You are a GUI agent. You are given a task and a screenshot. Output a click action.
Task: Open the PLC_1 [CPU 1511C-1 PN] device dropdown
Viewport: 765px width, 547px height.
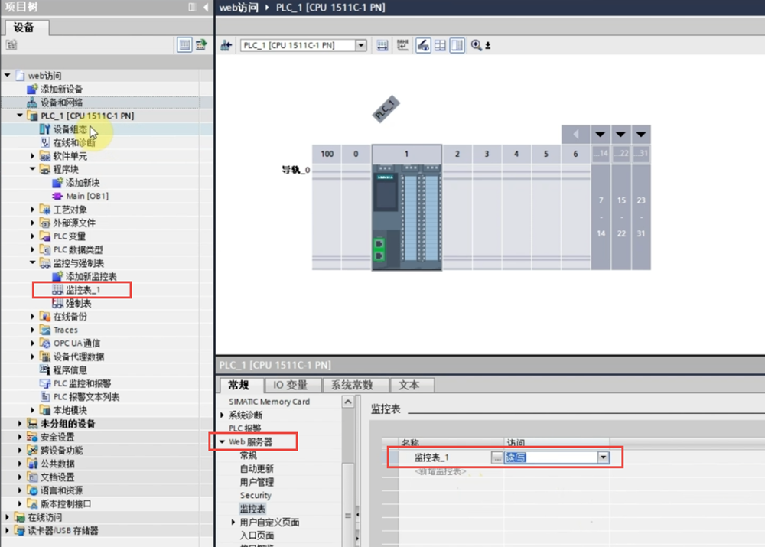point(361,46)
